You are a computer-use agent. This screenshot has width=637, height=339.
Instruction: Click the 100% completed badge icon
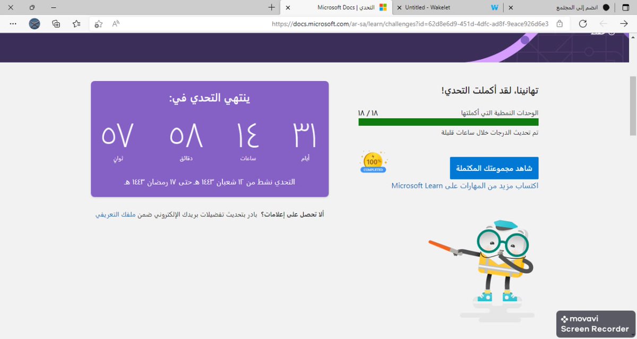point(374,162)
